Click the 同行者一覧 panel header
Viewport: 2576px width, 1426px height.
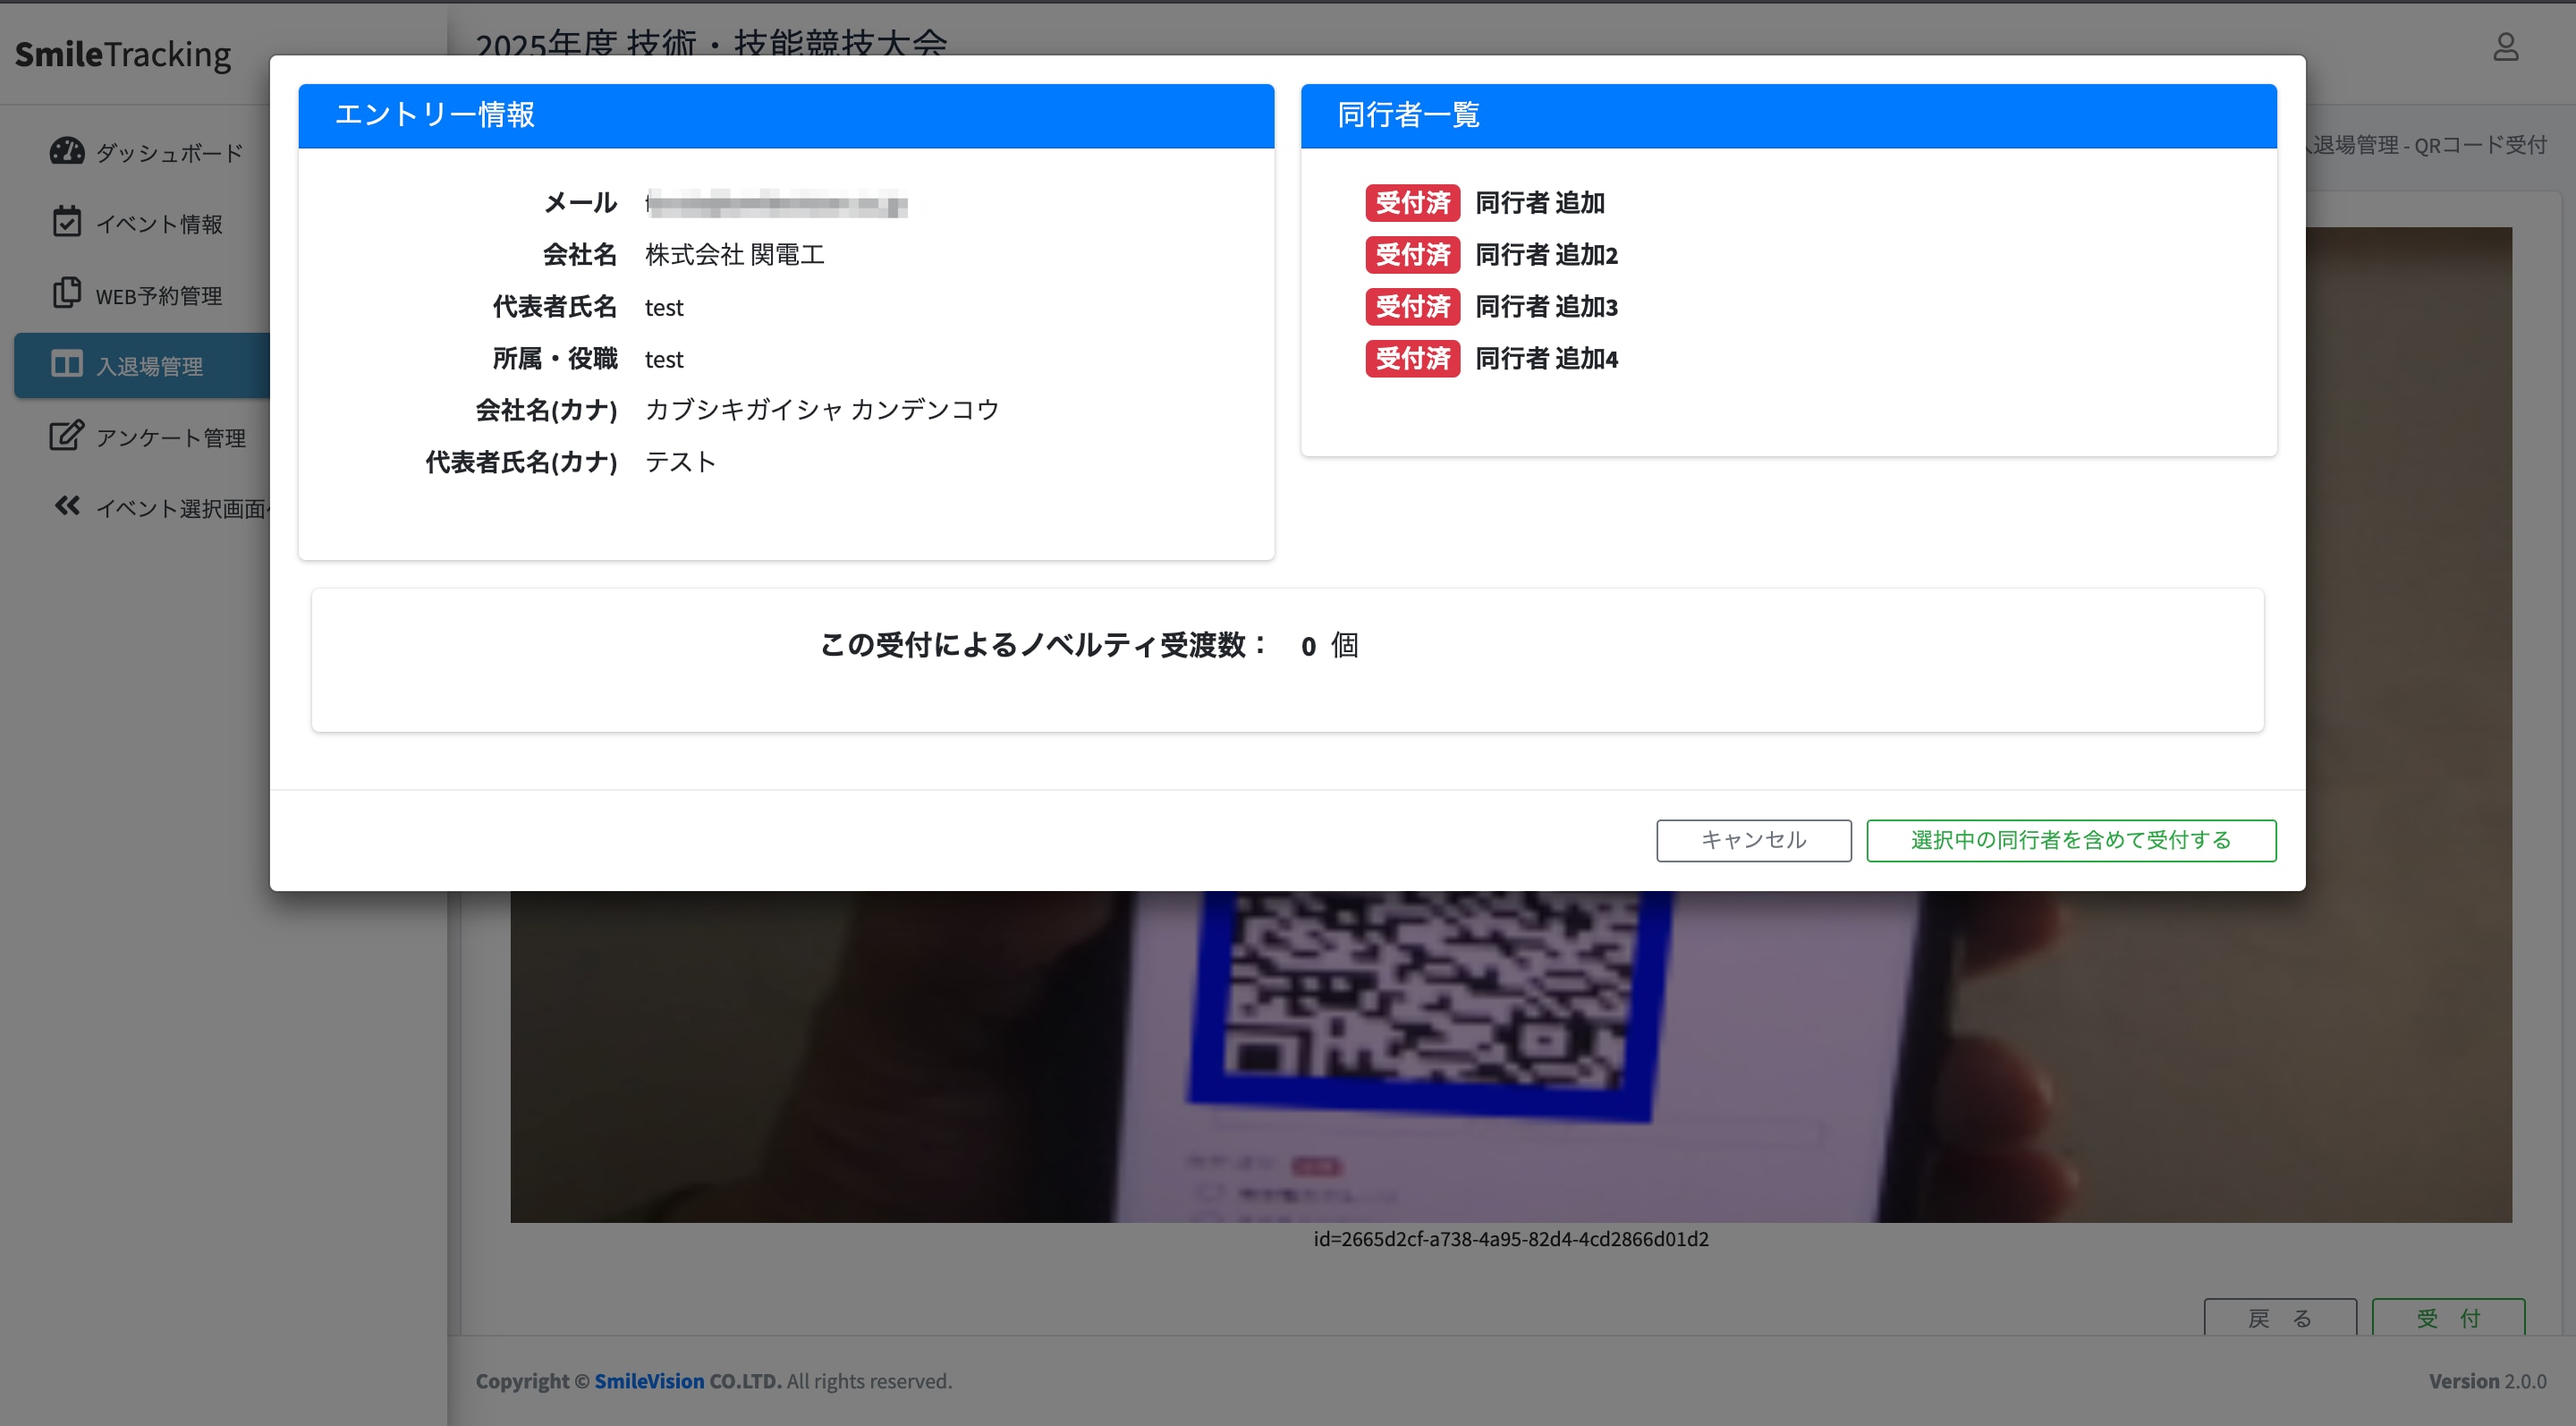[x=1788, y=116]
